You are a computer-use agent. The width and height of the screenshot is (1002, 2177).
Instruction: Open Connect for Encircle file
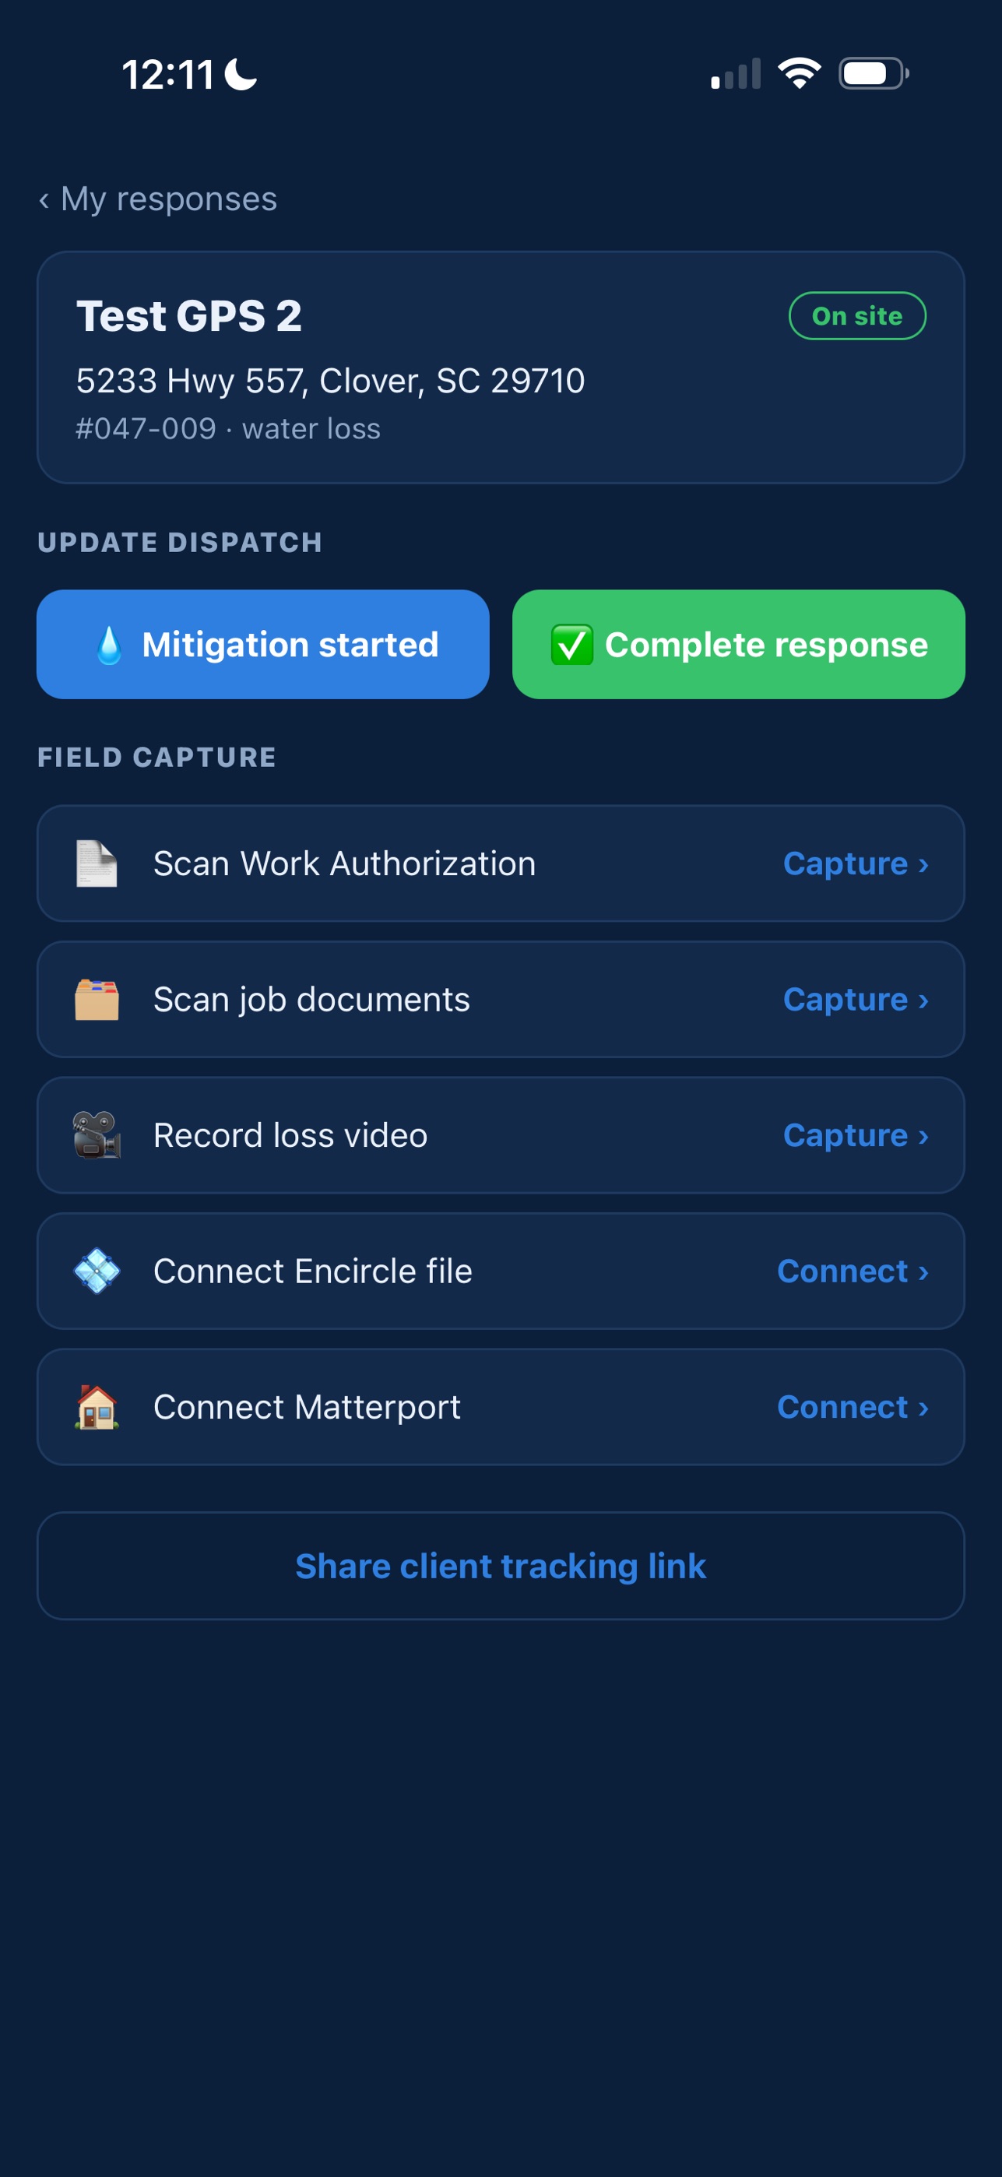[x=853, y=1271]
